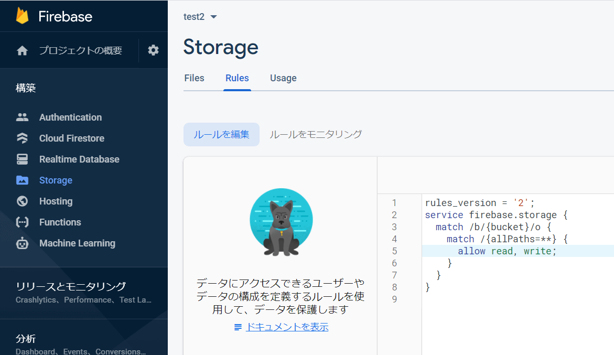Click the Hosting globe icon

coord(23,201)
